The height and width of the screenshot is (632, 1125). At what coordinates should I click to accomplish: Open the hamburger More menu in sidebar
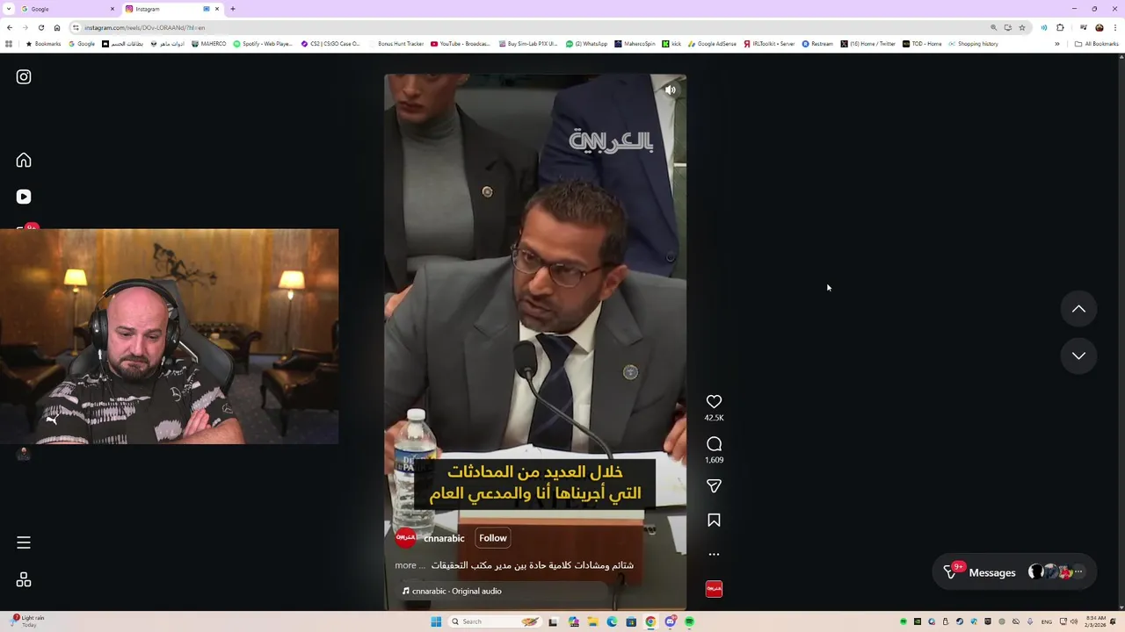(24, 542)
